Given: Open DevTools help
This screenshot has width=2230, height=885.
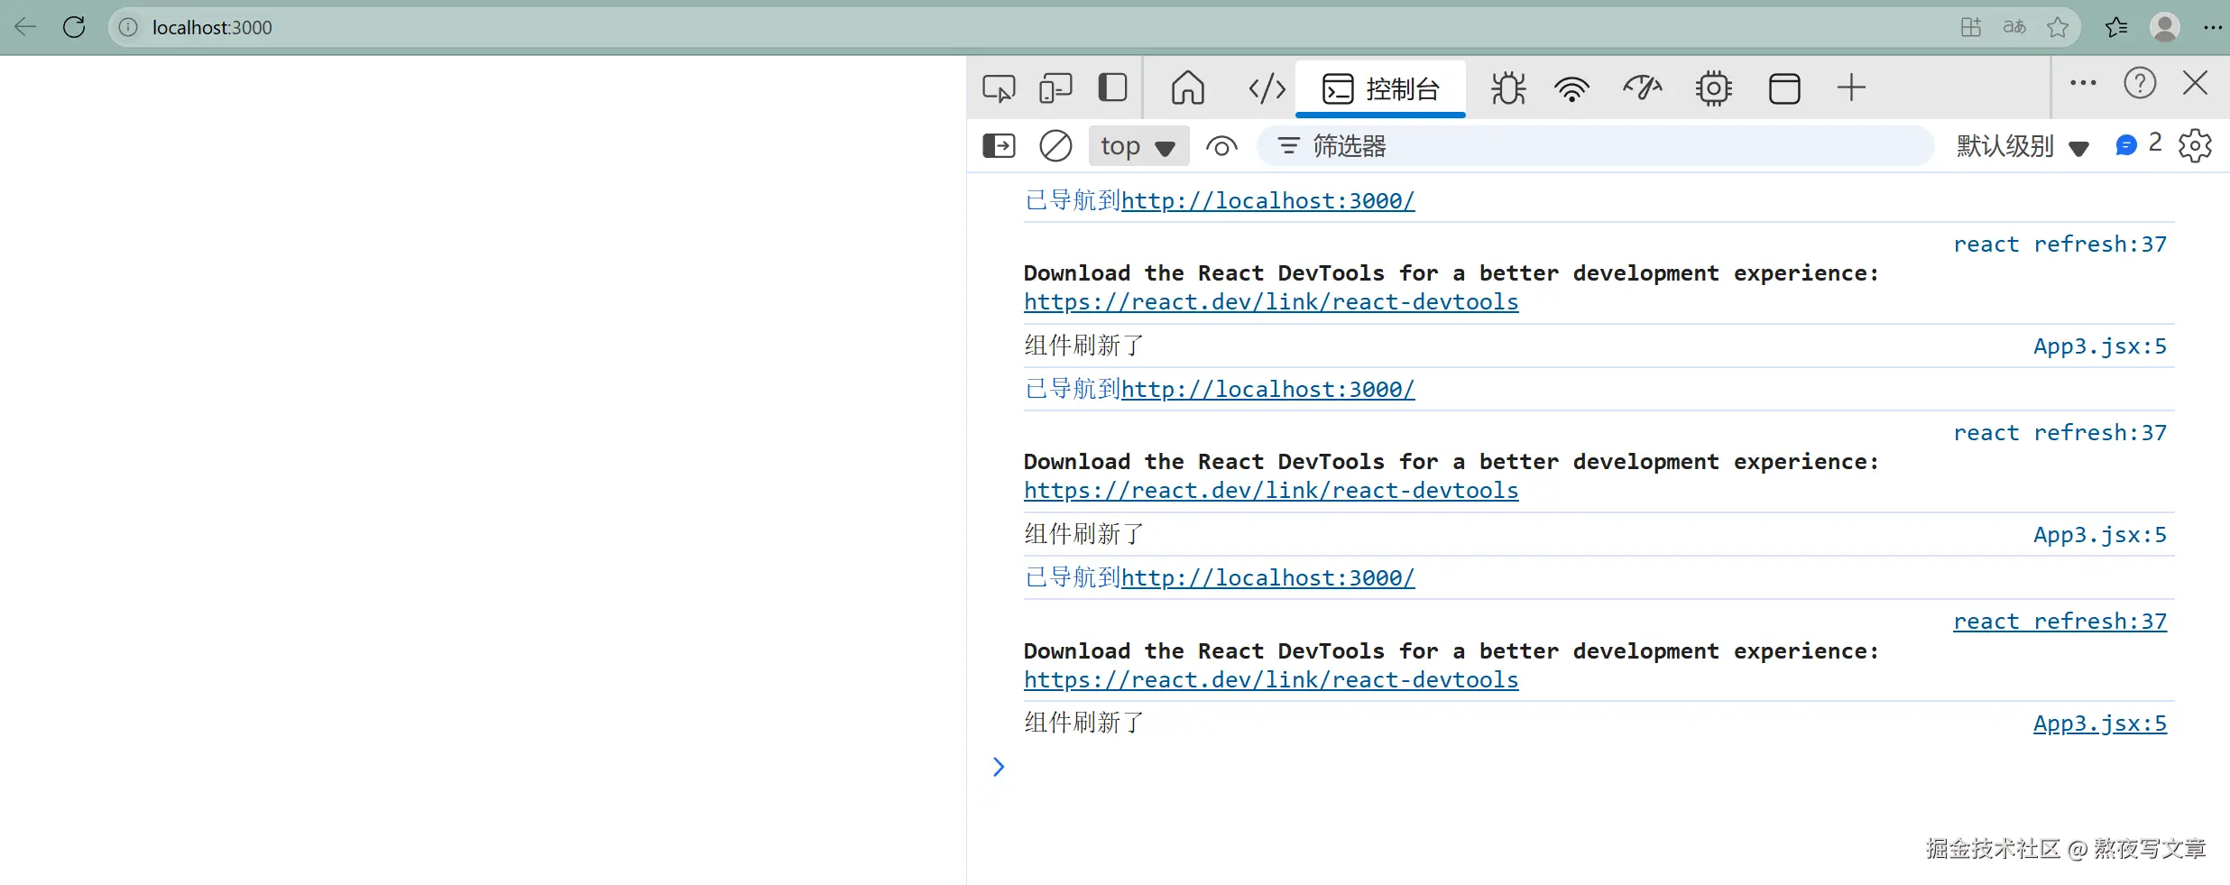Looking at the screenshot, I should tap(2140, 83).
